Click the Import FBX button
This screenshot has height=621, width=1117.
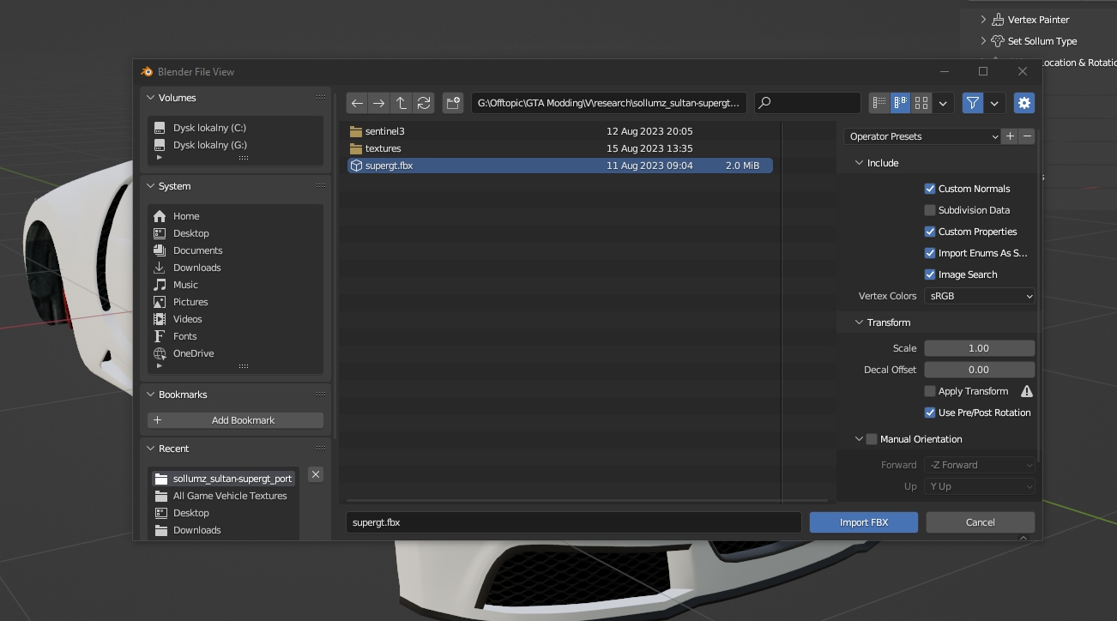(863, 522)
